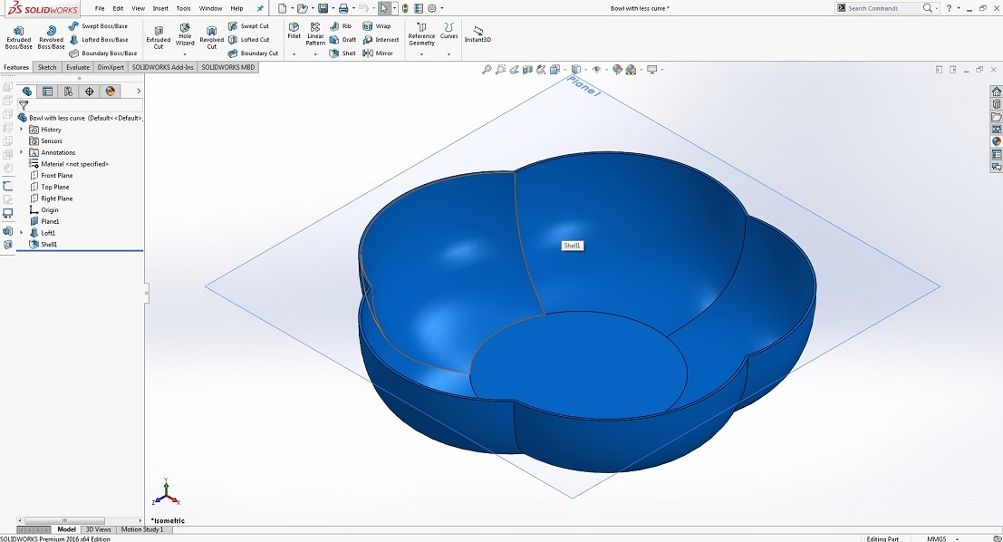Viewport: 1003px width, 542px height.
Task: Select the Wrap feature
Action: pos(377,26)
